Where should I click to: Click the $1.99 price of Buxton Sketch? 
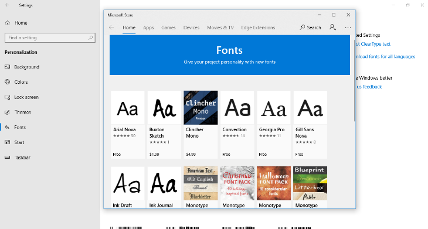(x=154, y=154)
